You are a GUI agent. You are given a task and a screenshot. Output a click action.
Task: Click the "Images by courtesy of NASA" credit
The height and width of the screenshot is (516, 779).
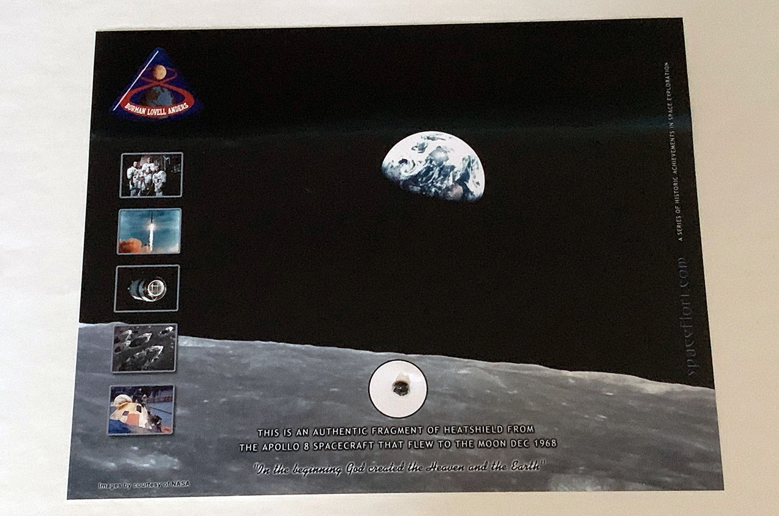(x=144, y=484)
